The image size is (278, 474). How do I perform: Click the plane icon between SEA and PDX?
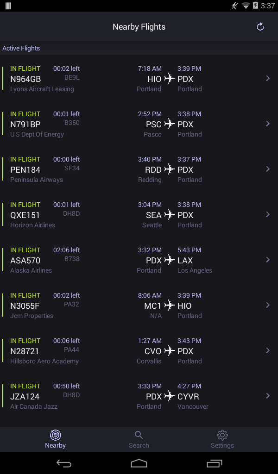point(170,214)
